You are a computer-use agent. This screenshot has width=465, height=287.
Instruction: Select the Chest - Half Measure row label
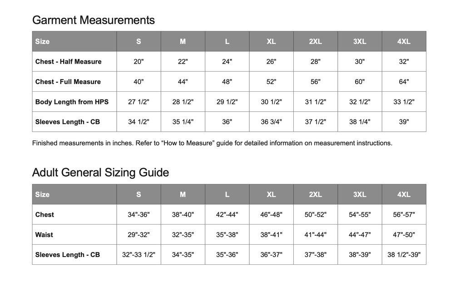coord(68,62)
